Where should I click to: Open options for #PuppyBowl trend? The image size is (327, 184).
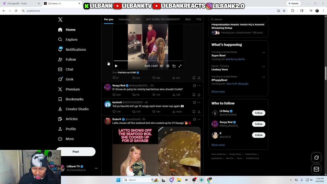pos(264,77)
